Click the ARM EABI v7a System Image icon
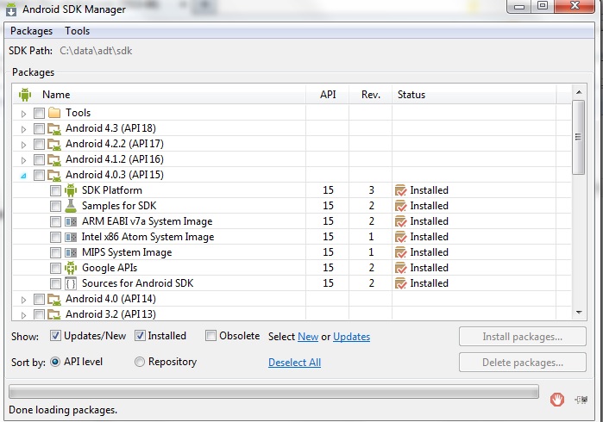This screenshot has height=422, width=603. click(71, 221)
